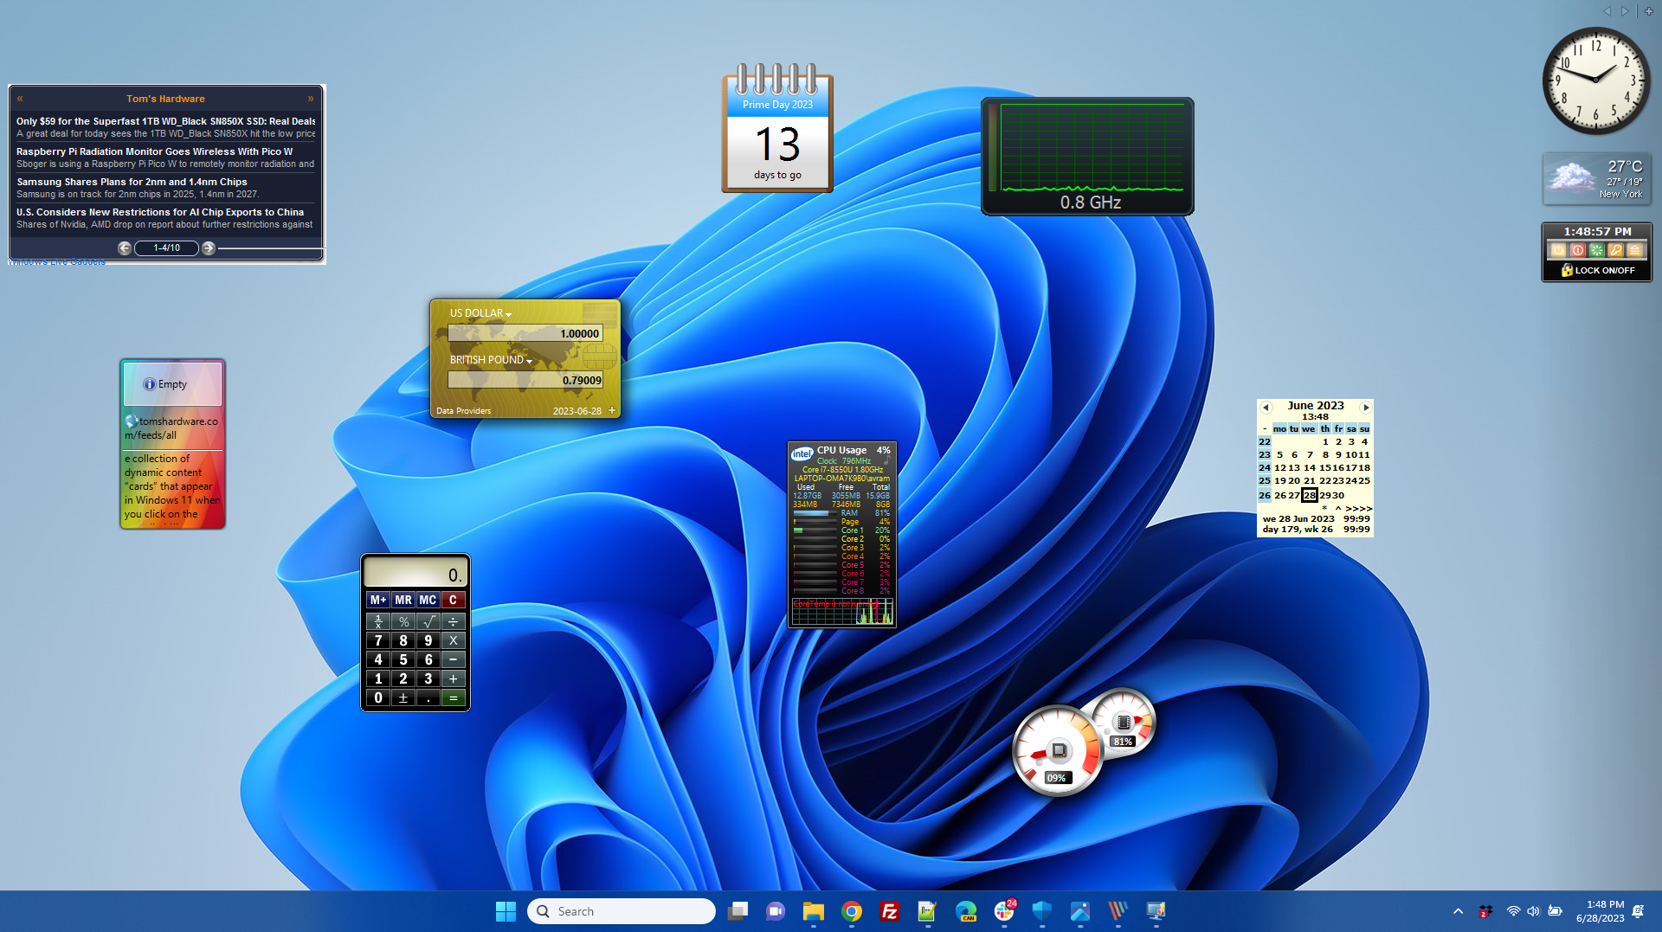This screenshot has width=1662, height=932.
Task: Expand Tom's Hardware feed with the double-arrow chevron
Action: (x=311, y=98)
